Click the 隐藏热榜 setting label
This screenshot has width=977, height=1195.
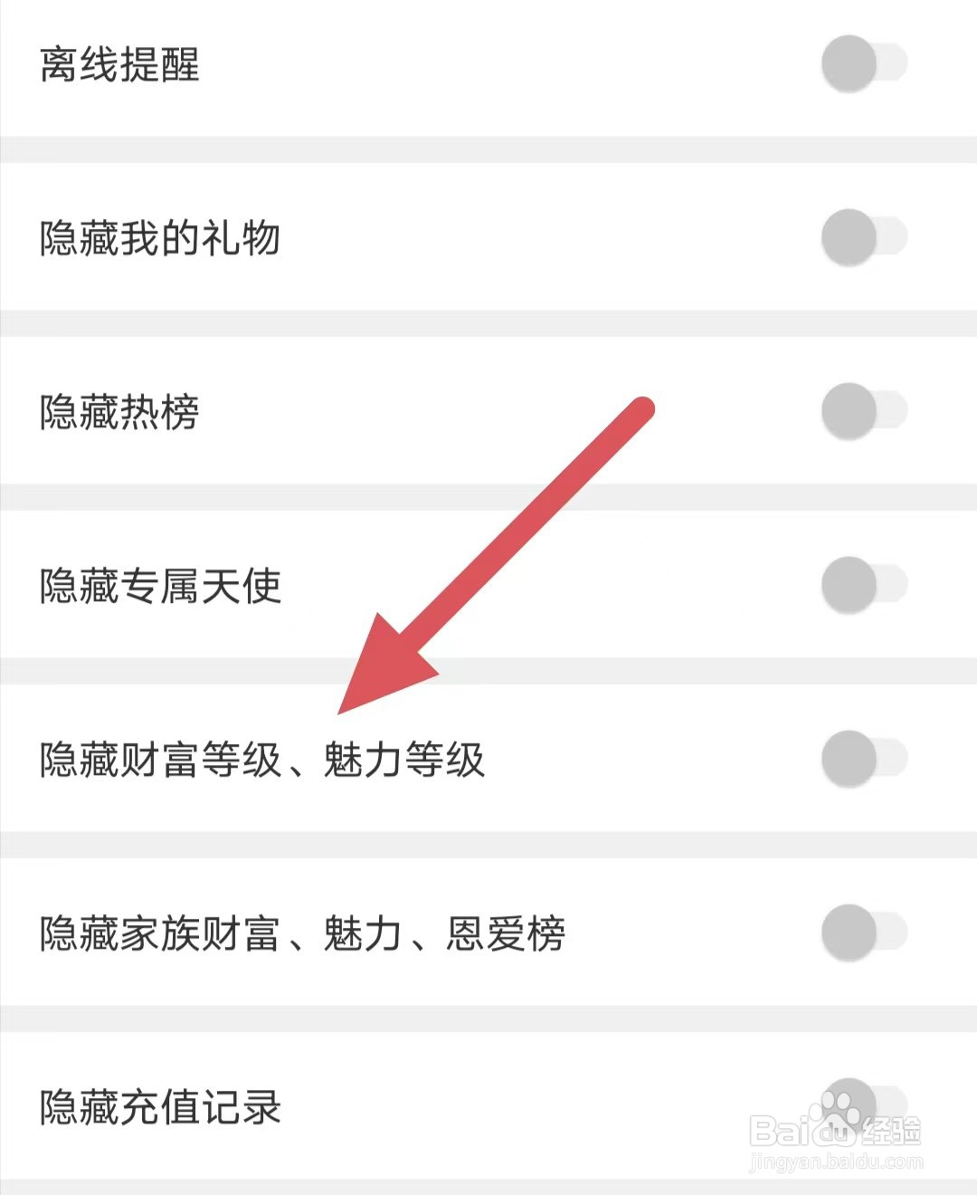click(119, 412)
